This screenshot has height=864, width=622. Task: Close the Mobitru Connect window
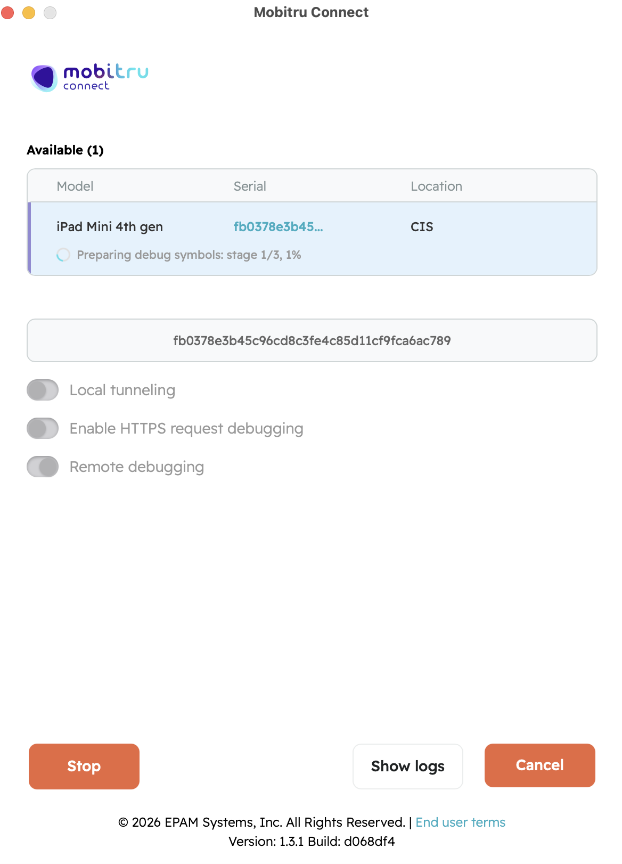[7, 12]
